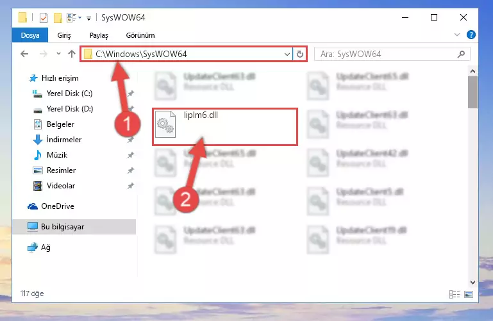The image size is (493, 321).
Task: Select the liplm6.dll file name
Action: coord(201,115)
